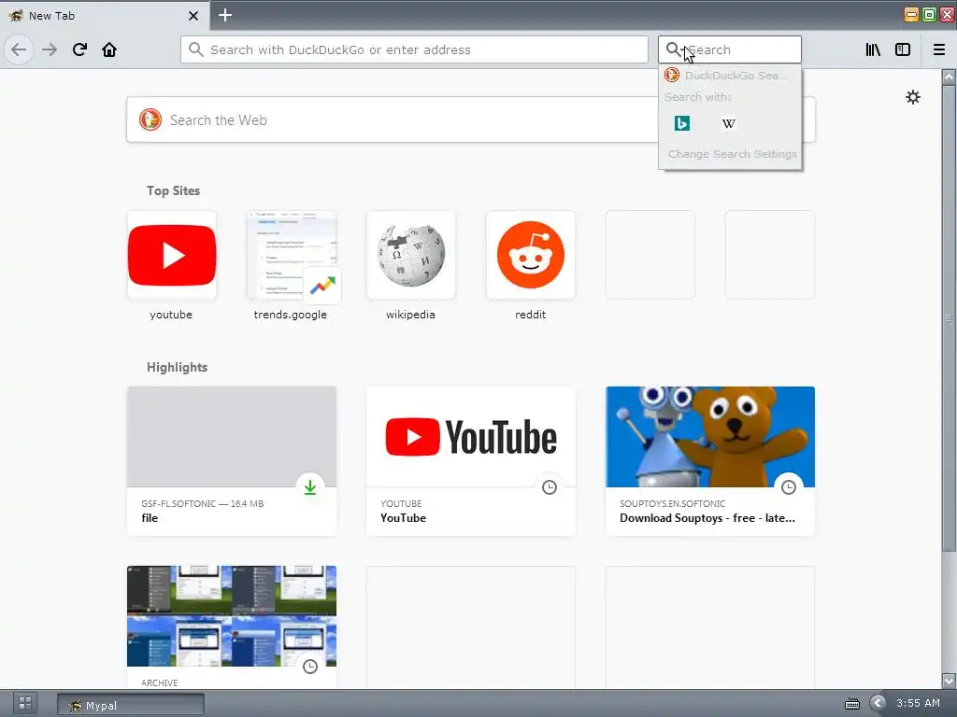Select the New Tab tab
This screenshot has width=957, height=717.
104,16
